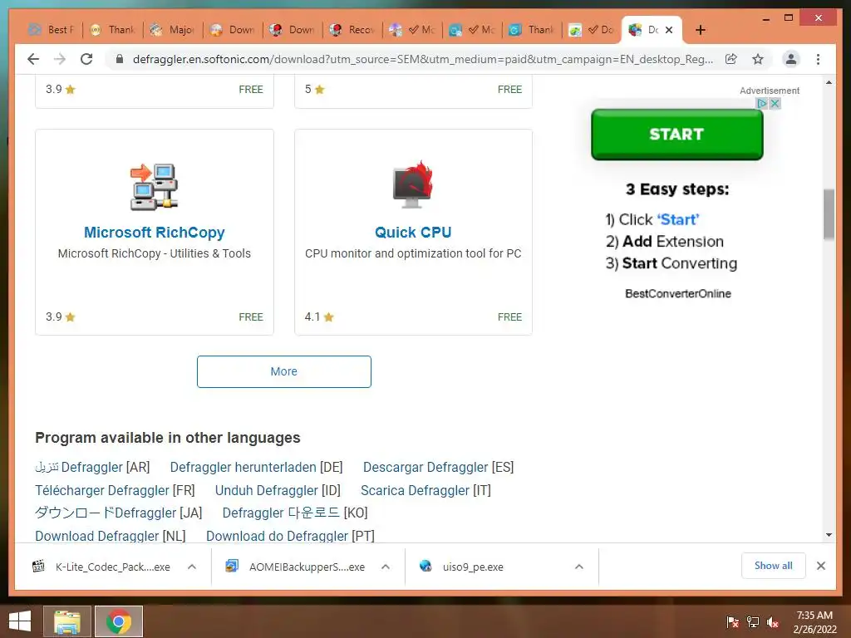This screenshot has height=638, width=851.
Task: Open Windows Start menu
Action: (20, 621)
